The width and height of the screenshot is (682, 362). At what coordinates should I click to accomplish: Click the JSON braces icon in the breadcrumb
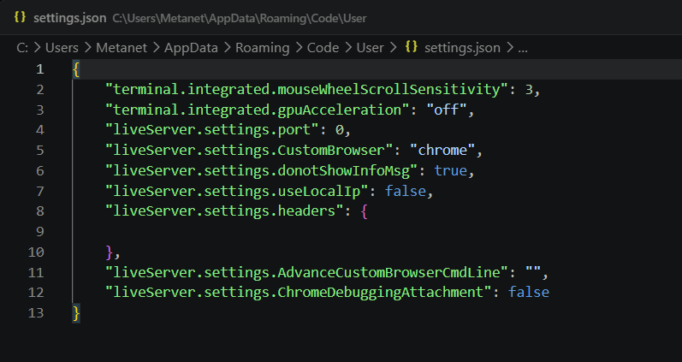point(412,46)
